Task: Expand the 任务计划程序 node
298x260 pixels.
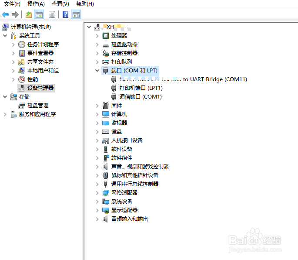Action: 13,44
